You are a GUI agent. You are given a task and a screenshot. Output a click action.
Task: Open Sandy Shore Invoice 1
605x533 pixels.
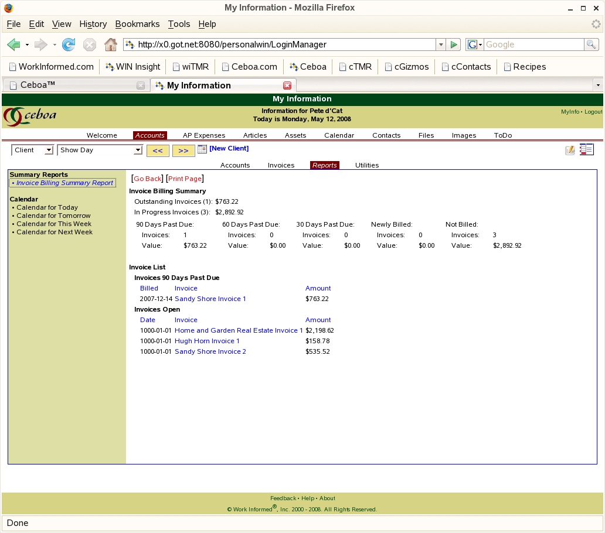(x=210, y=299)
